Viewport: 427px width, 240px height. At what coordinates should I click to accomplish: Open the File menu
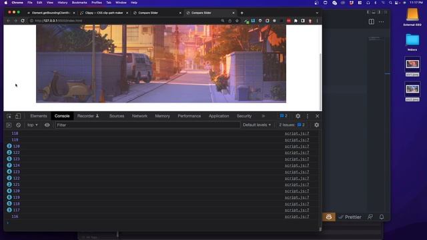(30, 3)
